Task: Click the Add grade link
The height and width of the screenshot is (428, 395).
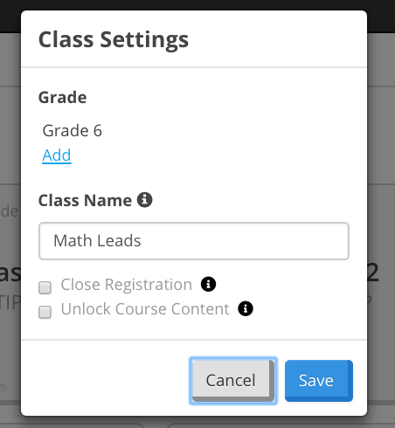Action: (x=57, y=155)
